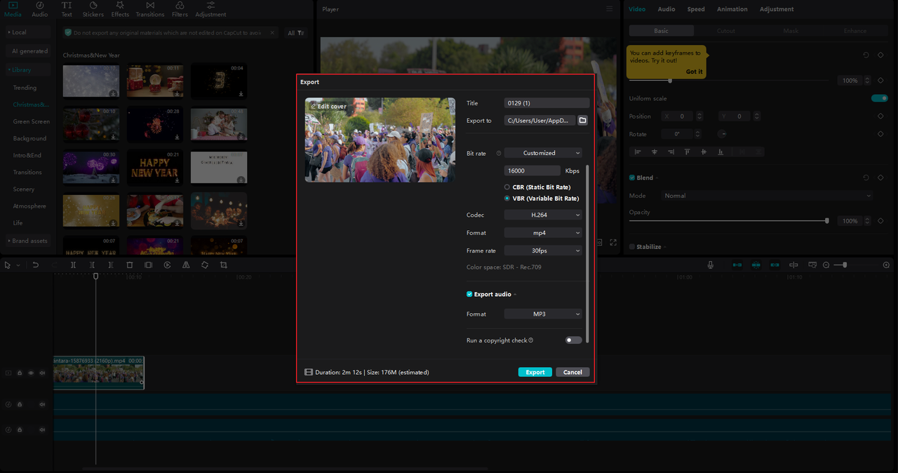Toggle the Run a copyright check switch

574,340
